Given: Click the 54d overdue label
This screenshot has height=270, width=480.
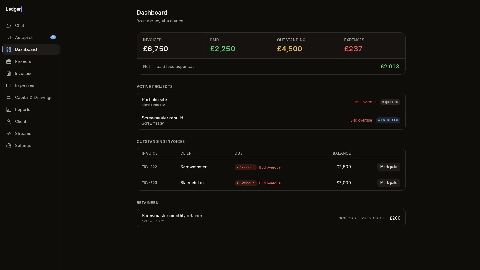Looking at the screenshot, I should (361, 120).
